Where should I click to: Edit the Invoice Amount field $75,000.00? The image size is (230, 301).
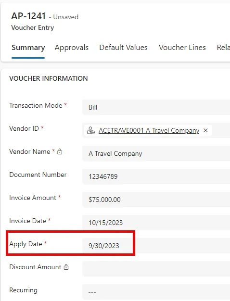tap(156, 200)
